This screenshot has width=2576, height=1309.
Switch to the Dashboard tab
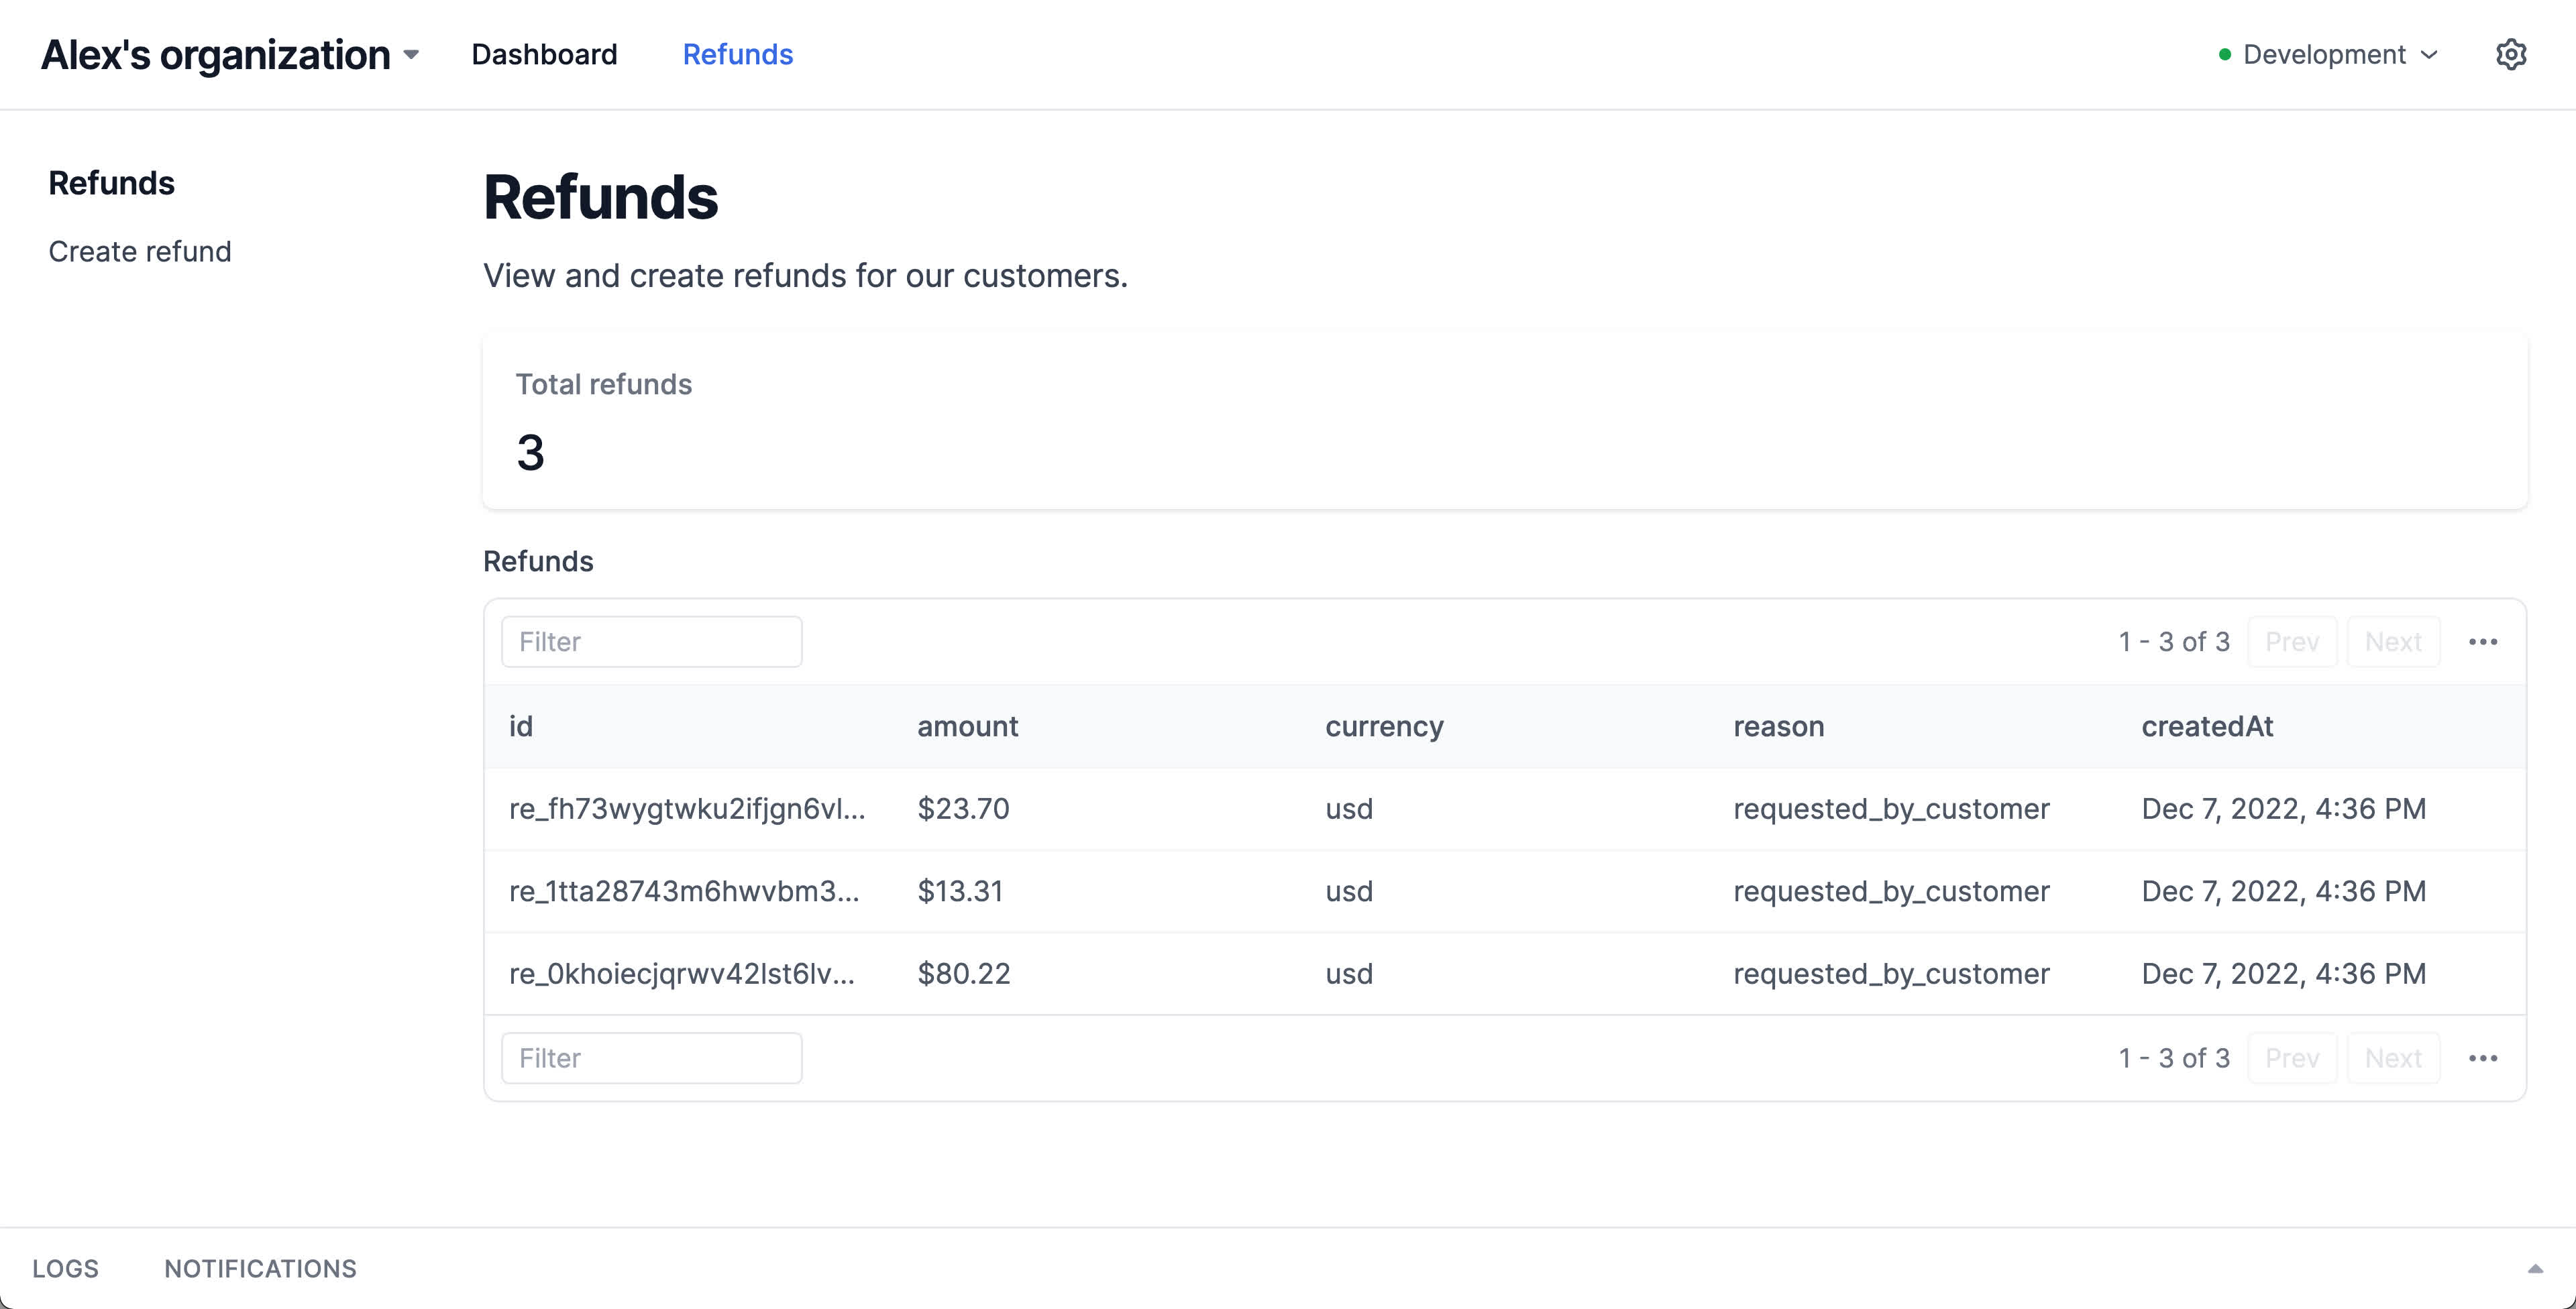point(544,55)
